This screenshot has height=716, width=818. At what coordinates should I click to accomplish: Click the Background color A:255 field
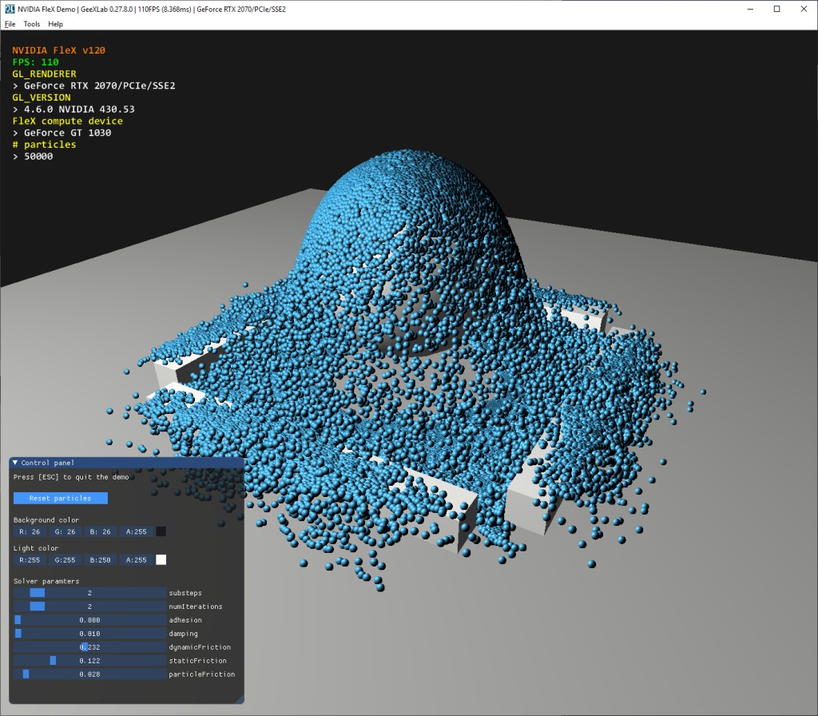pyautogui.click(x=136, y=531)
